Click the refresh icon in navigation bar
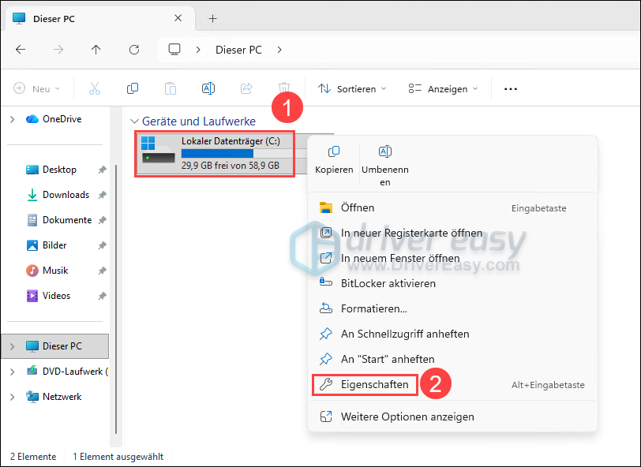This screenshot has width=641, height=467. click(x=134, y=50)
